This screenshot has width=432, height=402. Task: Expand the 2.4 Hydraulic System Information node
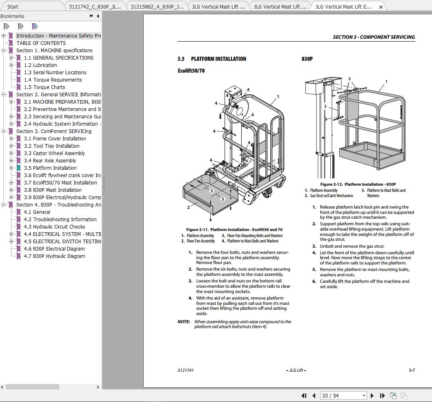point(11,124)
